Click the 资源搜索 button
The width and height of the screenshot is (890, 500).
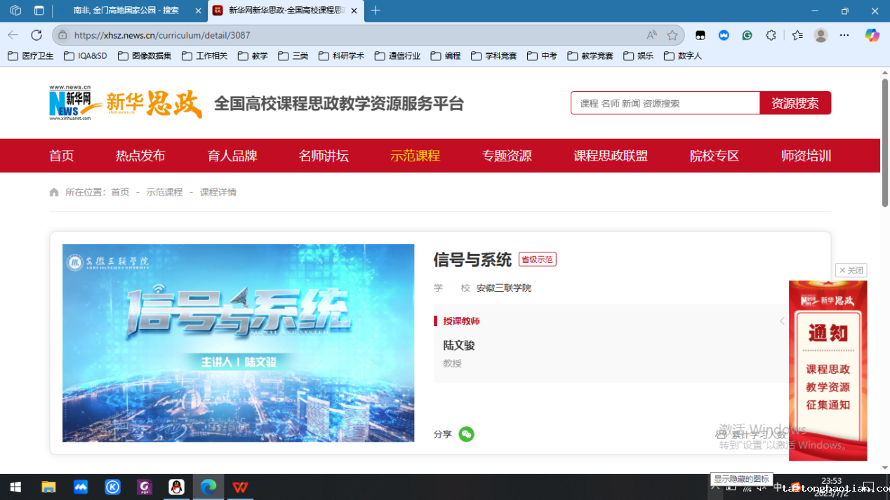point(795,103)
